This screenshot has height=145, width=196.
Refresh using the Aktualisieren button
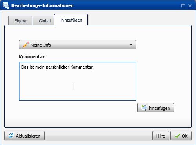[x=25, y=136]
